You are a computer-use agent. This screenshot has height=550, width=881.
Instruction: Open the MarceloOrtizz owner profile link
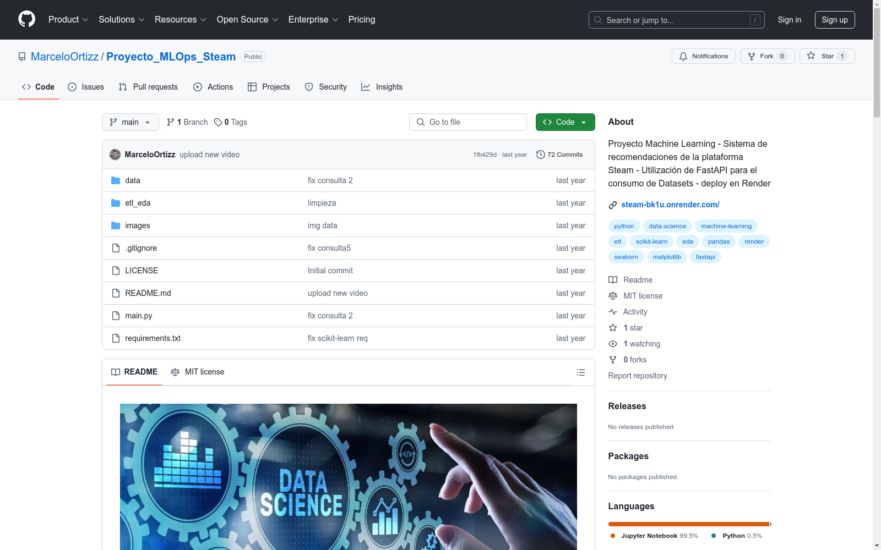64,57
